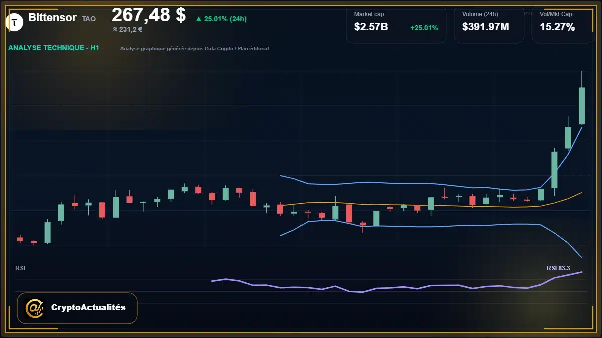Click the Bittensor coin name

(x=52, y=18)
